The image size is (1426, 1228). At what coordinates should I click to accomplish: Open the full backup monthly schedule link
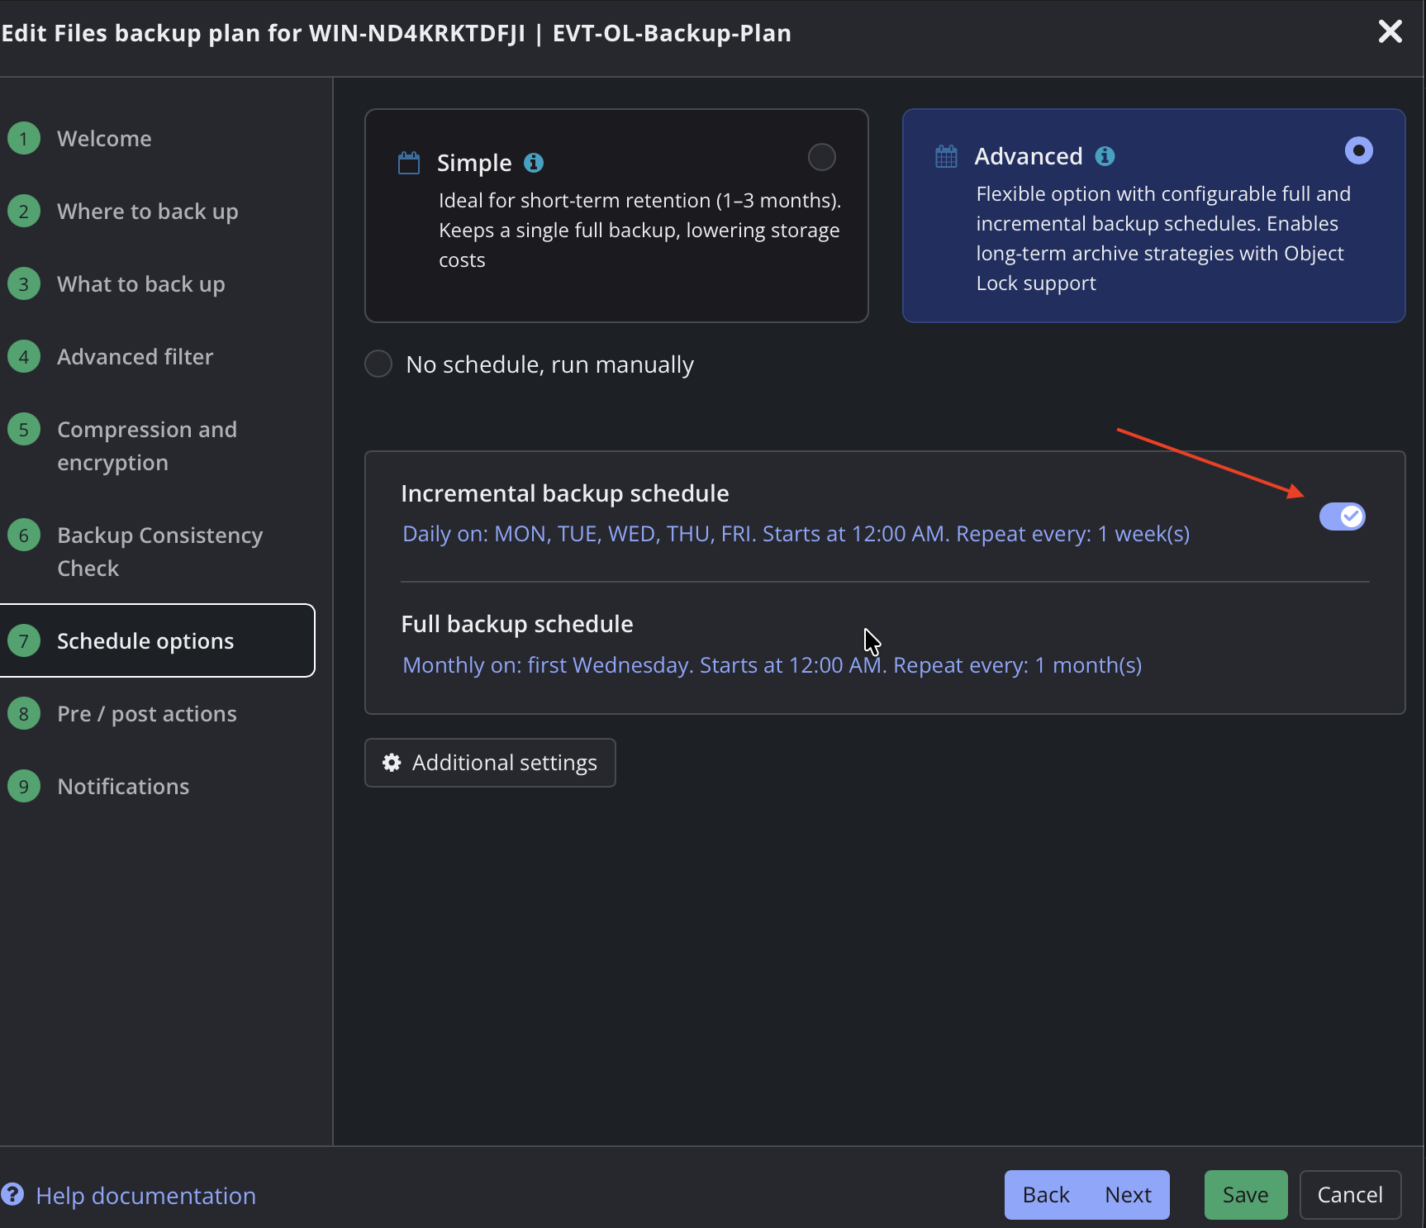point(772,665)
